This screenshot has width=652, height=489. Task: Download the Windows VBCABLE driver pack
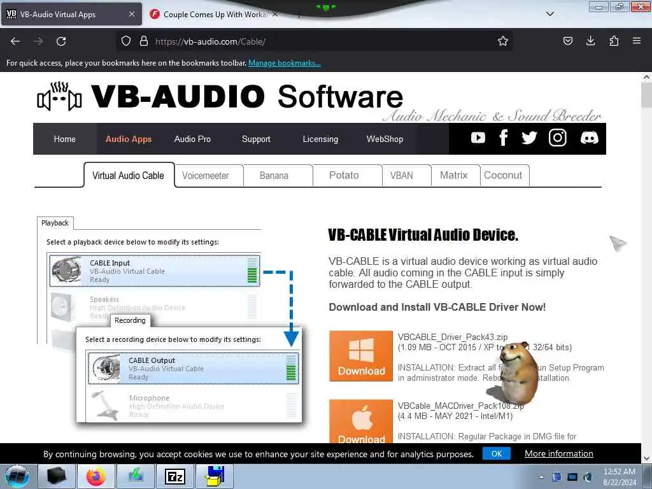tap(361, 356)
